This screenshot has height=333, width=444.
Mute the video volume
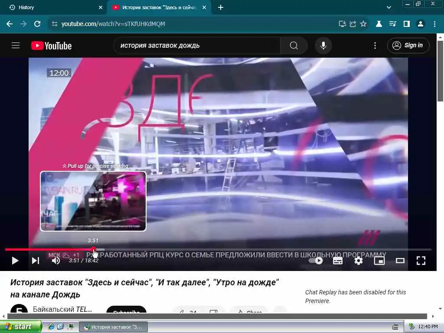coord(56,261)
